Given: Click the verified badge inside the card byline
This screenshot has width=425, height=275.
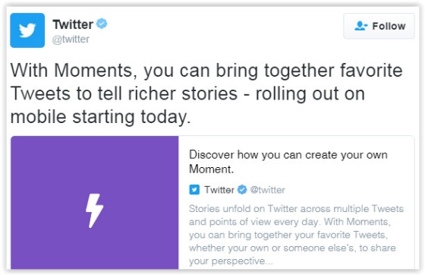Looking at the screenshot, I should tap(242, 190).
